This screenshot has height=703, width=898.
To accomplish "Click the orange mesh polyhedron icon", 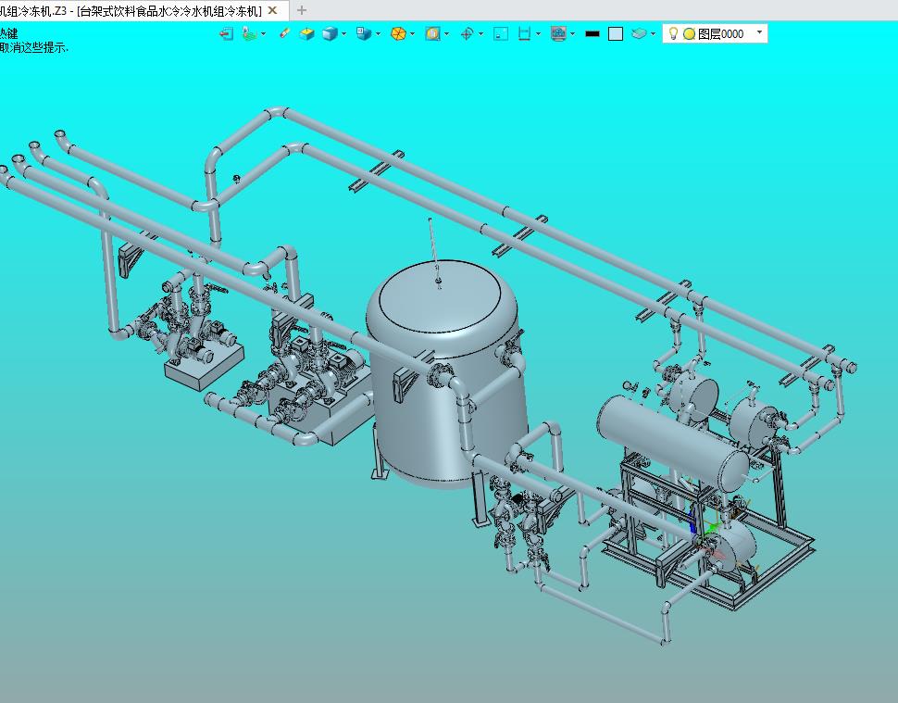I will point(399,33).
